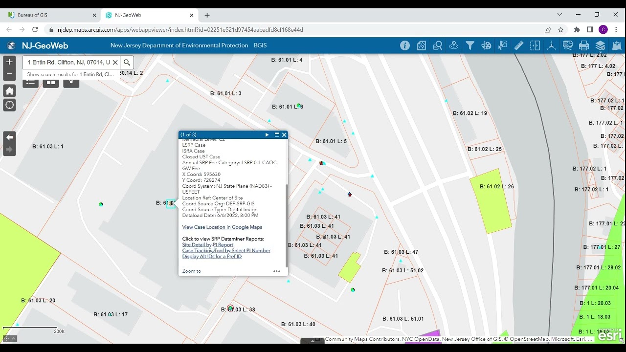Screen dimensions: 626x352
Task: Switch to NJ-GeoWeb browser tab
Action: [149, 15]
